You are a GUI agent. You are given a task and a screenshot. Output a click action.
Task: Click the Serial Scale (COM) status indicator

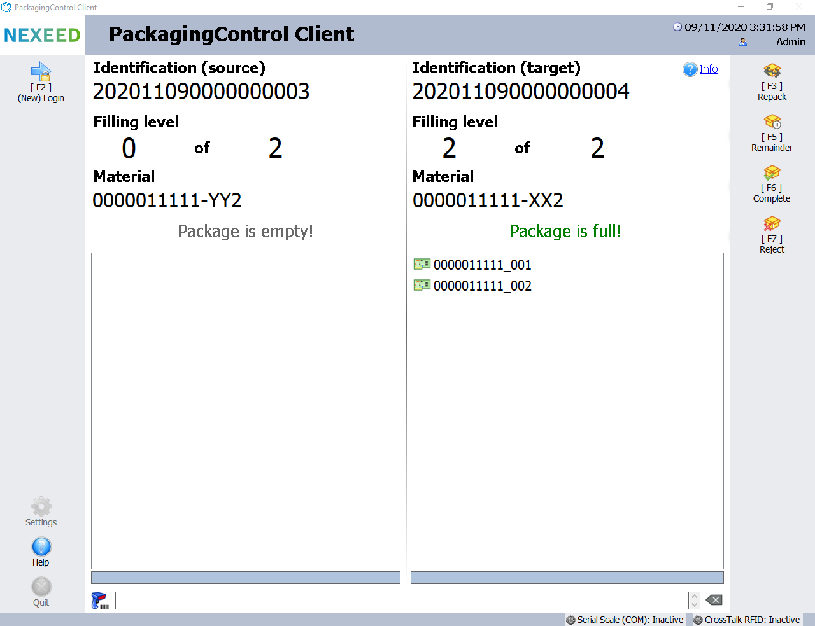[625, 620]
